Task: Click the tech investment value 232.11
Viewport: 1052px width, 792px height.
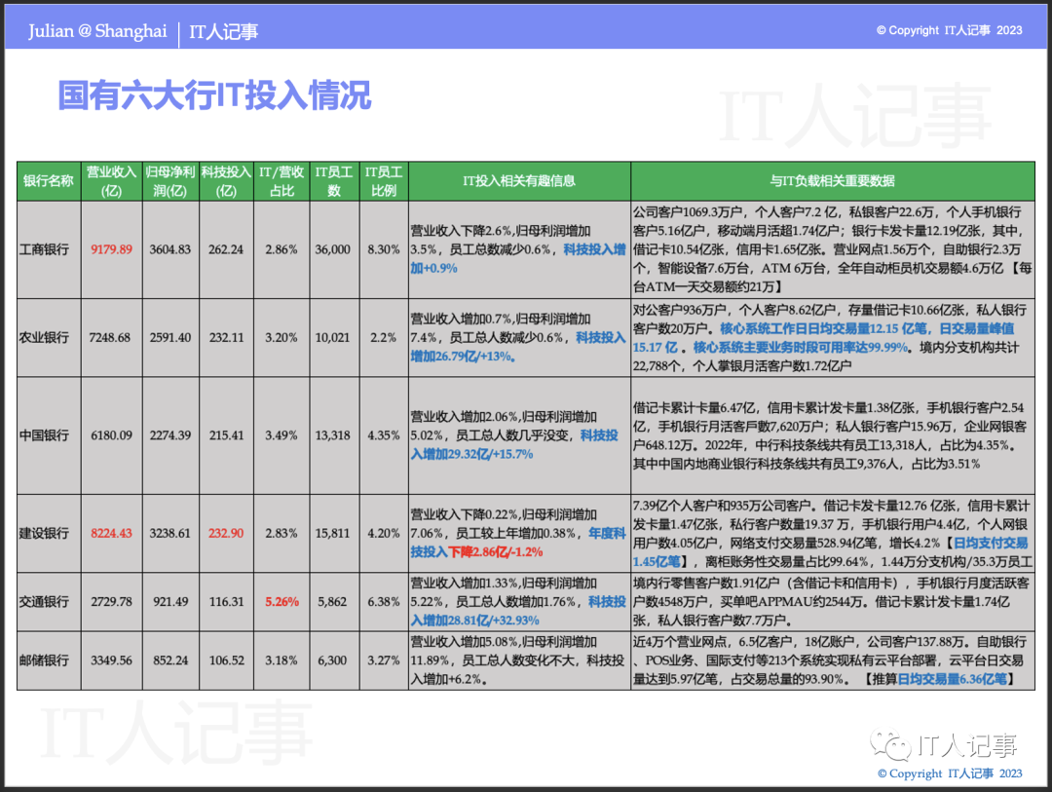Action: 226,338
